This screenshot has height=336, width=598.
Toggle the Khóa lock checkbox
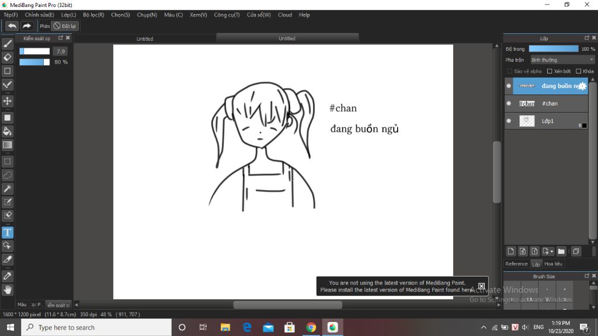[579, 71]
